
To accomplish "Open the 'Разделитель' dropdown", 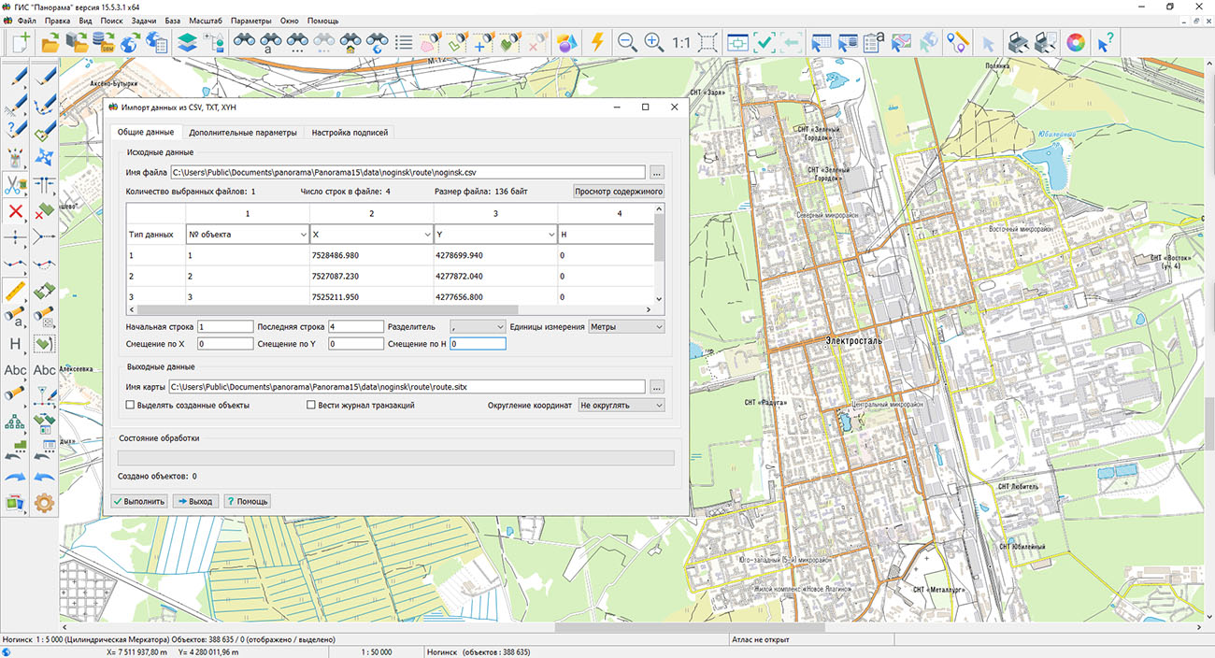I will click(x=477, y=327).
